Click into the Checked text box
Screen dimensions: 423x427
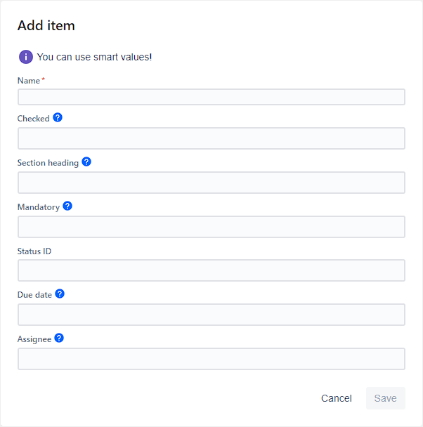pyautogui.click(x=211, y=138)
